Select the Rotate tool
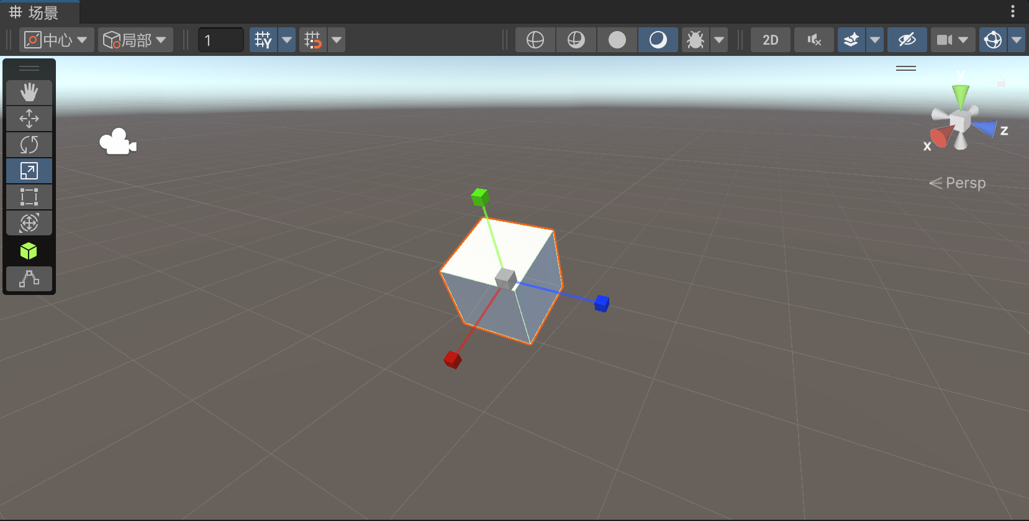This screenshot has width=1029, height=521. click(x=29, y=145)
